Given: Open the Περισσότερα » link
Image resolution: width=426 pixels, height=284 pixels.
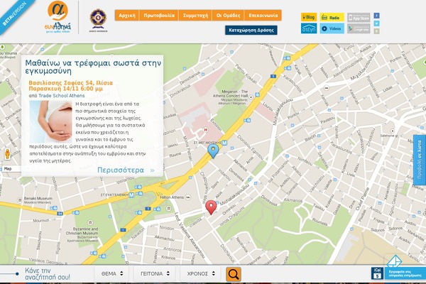Looking at the screenshot, I should [x=126, y=170].
